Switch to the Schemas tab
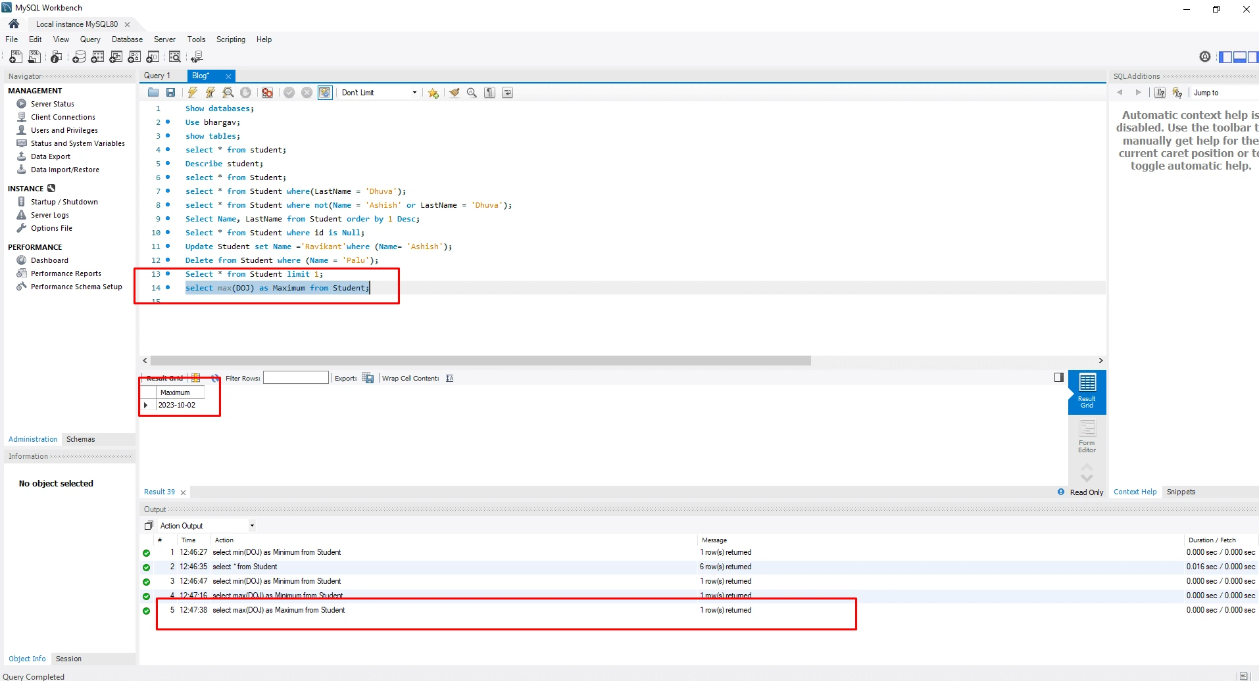 80,439
